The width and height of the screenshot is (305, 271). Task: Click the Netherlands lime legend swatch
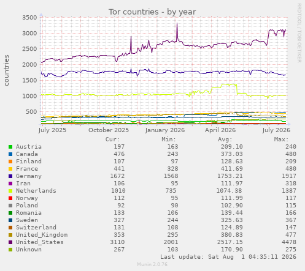coord(10,191)
